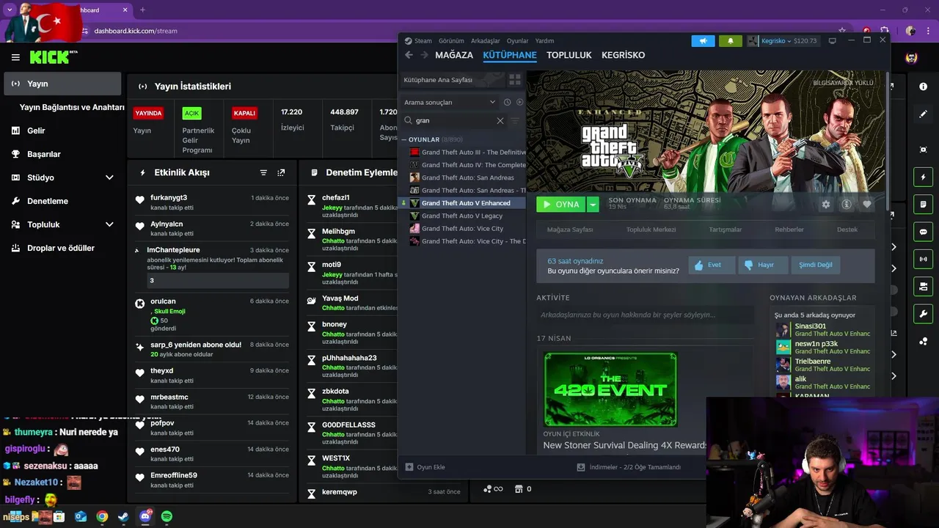Recommend the game with Evet button
939x528 pixels.
point(712,265)
